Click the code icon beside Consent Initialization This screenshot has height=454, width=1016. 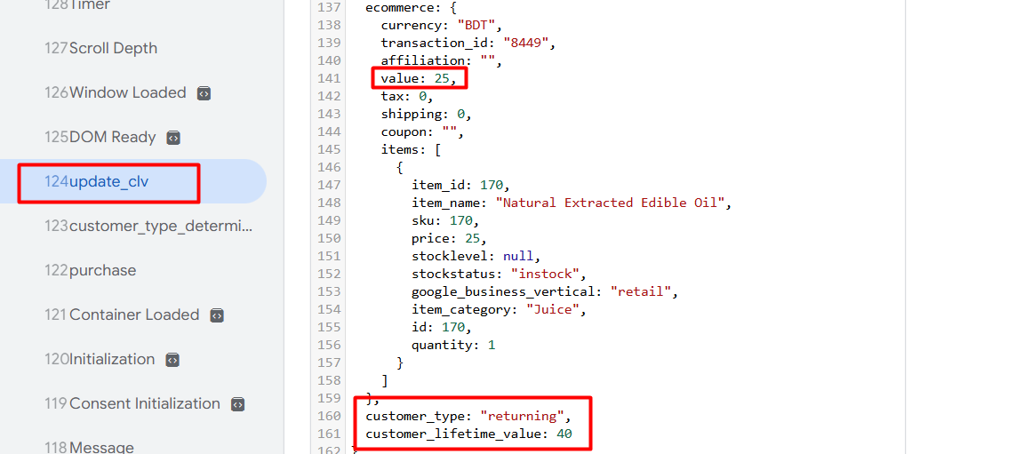(x=237, y=404)
